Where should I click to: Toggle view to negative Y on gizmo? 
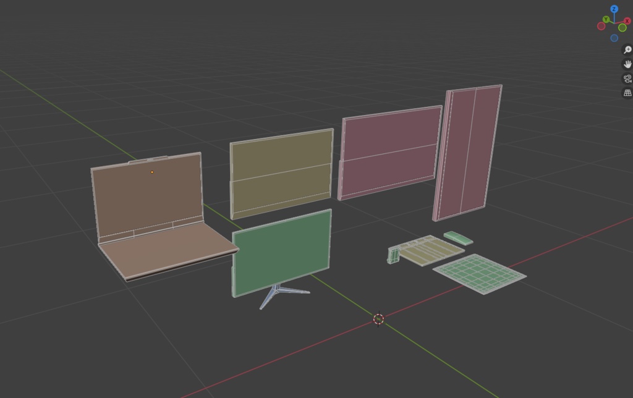click(x=622, y=28)
